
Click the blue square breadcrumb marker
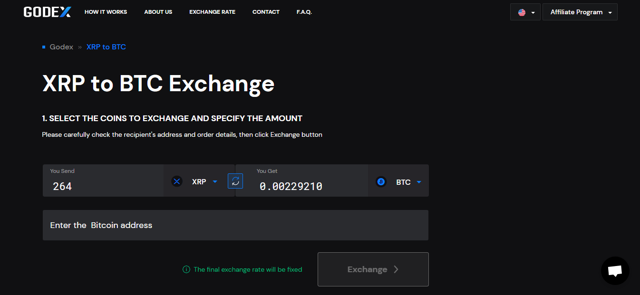44,47
